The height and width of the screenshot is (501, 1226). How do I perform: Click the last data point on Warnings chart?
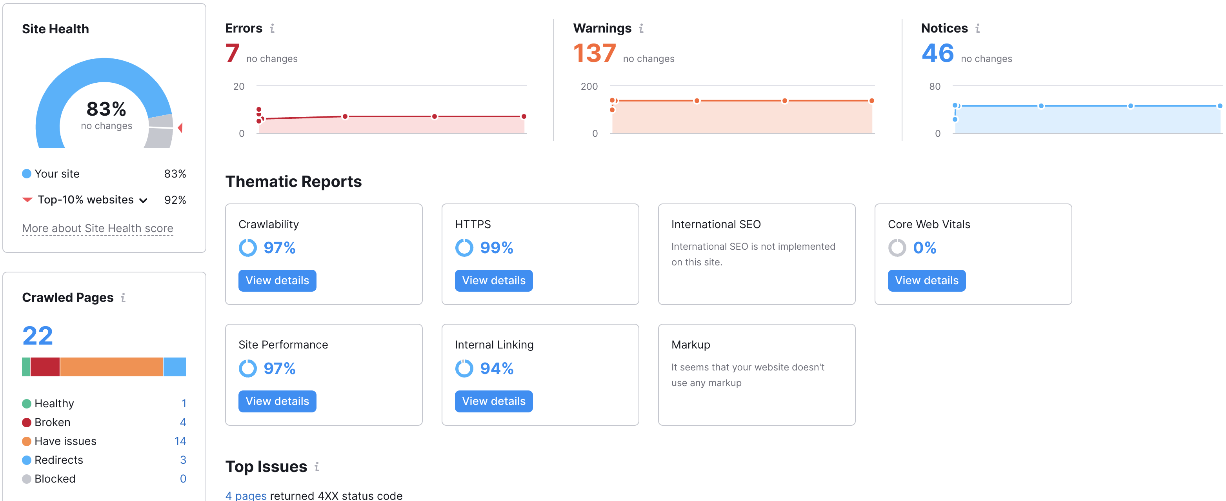(x=871, y=101)
